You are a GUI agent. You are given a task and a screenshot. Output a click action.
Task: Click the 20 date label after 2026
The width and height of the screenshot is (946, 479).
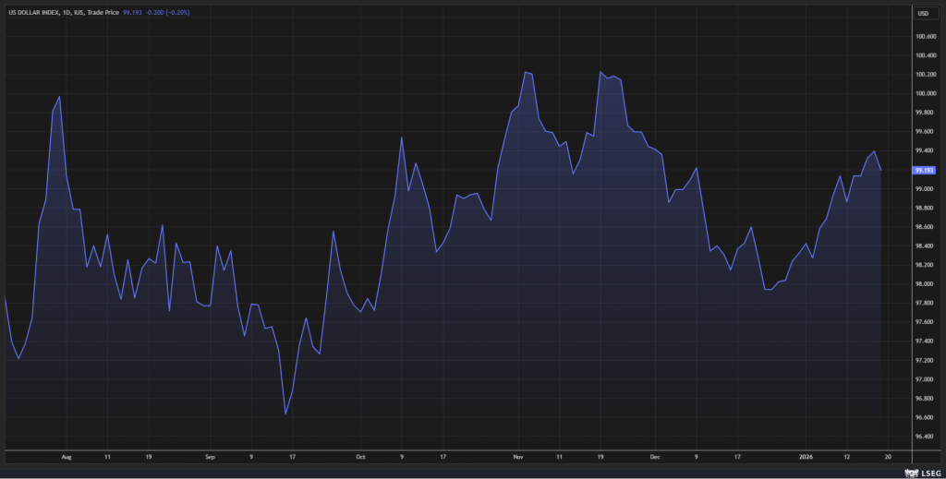point(888,456)
